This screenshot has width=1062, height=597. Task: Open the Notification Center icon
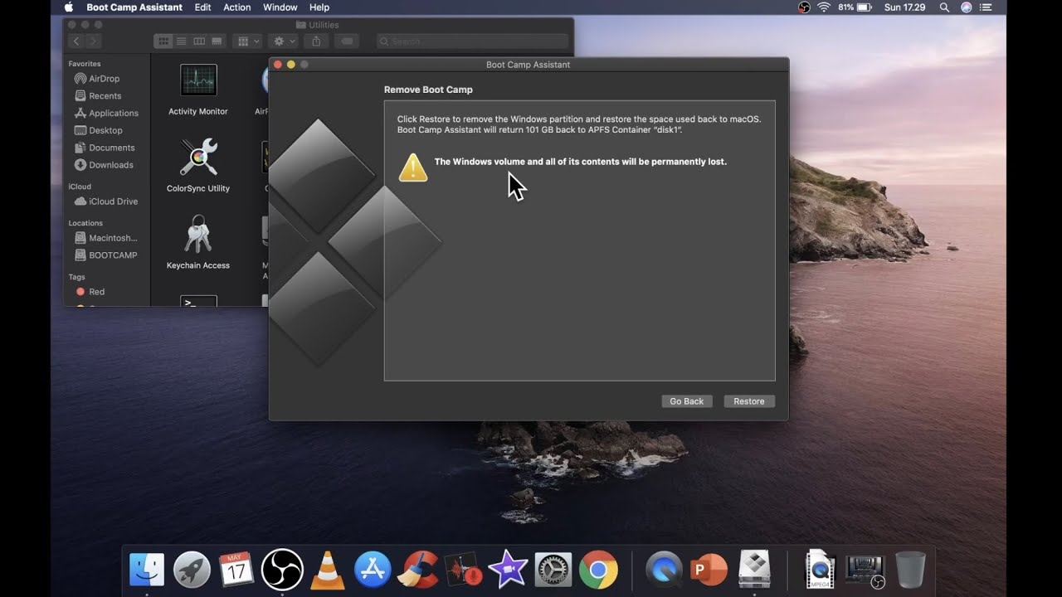point(986,7)
